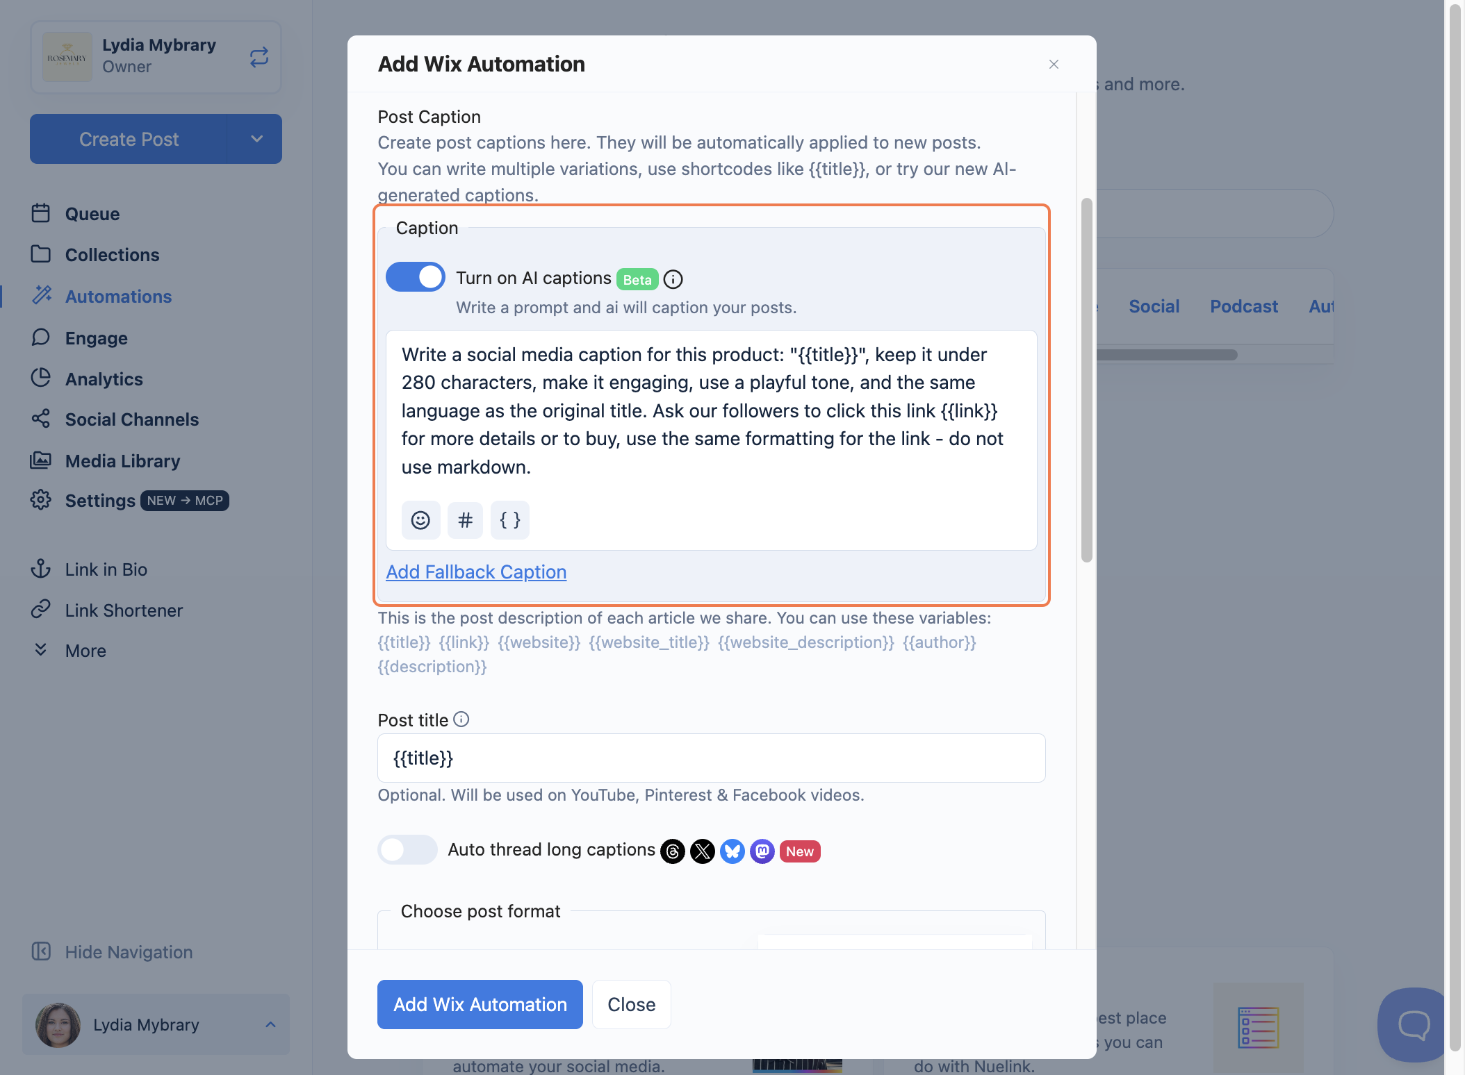Screen dimensions: 1465x1075
Task: Insert the {{website_description}} variable
Action: pyautogui.click(x=806, y=642)
